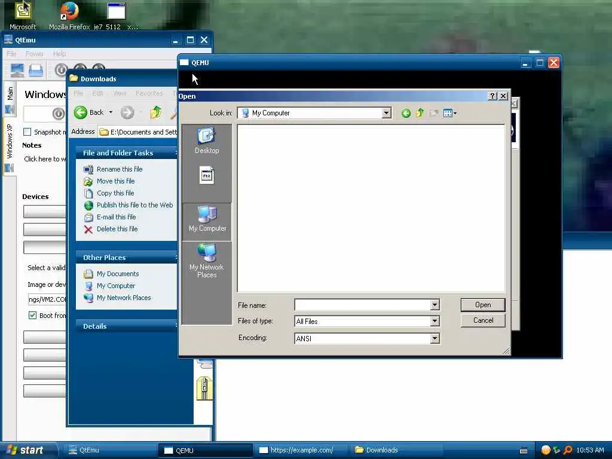Click Delete this file link

(117, 229)
